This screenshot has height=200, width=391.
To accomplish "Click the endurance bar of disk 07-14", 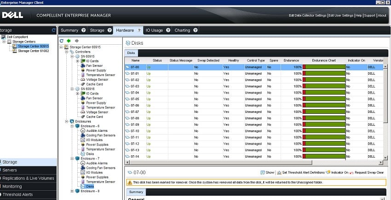I will [x=324, y=157].
